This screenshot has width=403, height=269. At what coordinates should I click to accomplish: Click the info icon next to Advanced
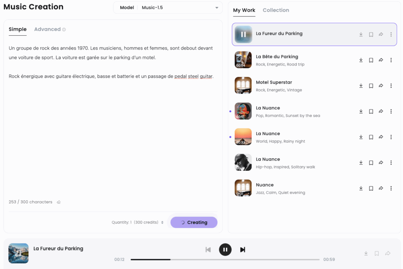click(x=64, y=29)
